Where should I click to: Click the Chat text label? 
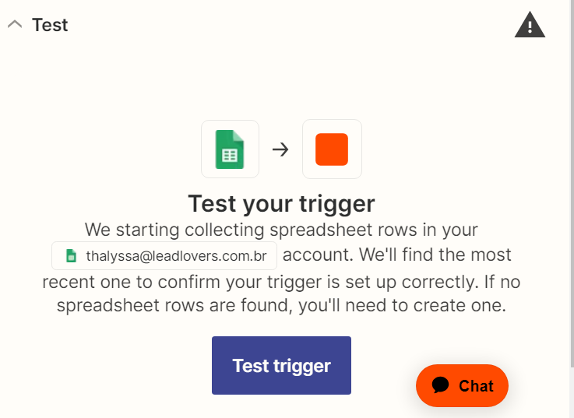click(x=476, y=386)
